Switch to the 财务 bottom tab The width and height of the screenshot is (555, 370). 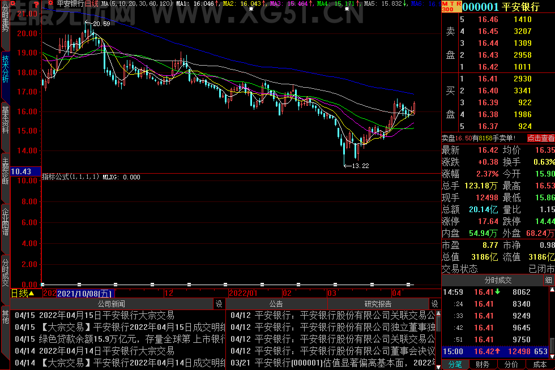[483, 365]
